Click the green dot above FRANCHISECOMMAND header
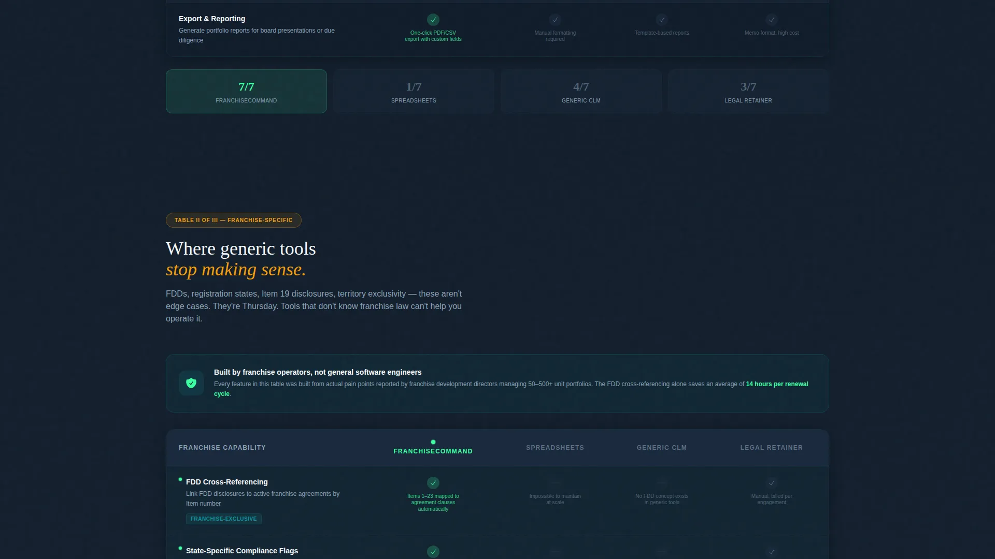 433,442
